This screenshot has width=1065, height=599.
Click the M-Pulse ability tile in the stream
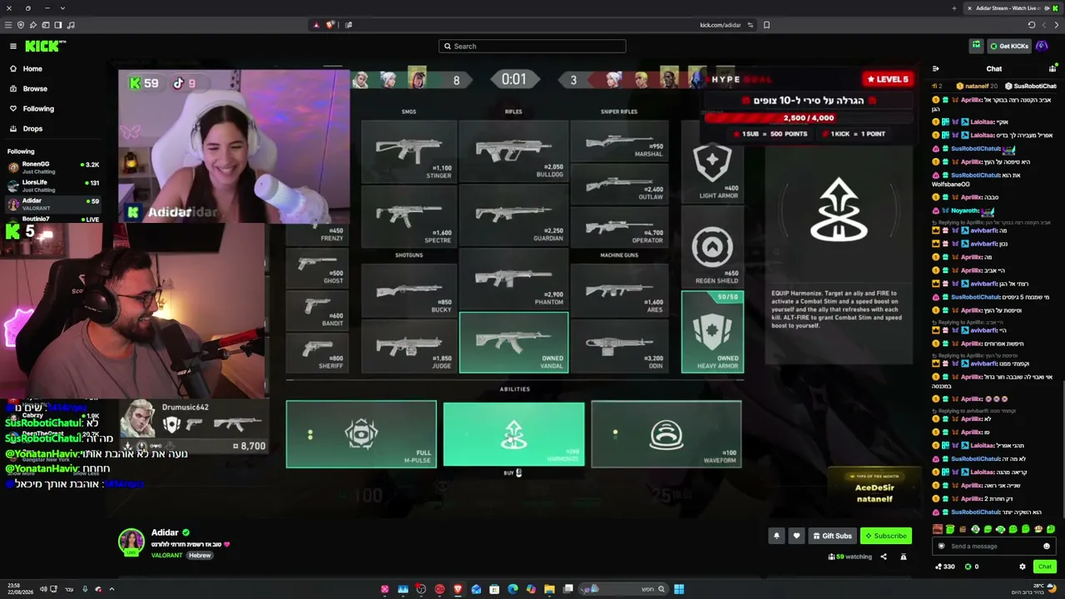pos(361,434)
